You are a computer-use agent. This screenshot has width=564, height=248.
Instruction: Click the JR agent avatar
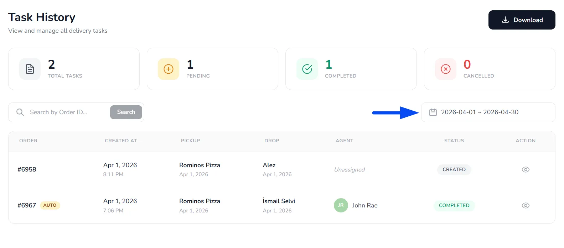coord(341,205)
